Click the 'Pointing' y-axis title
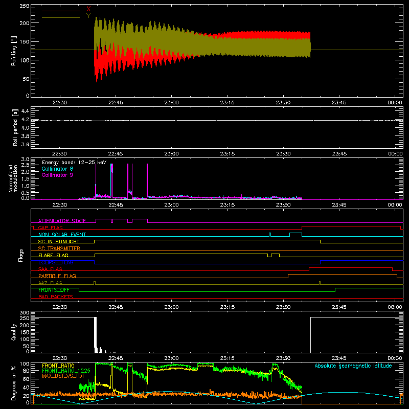Screen dimensions: 409x409 (x=13, y=51)
